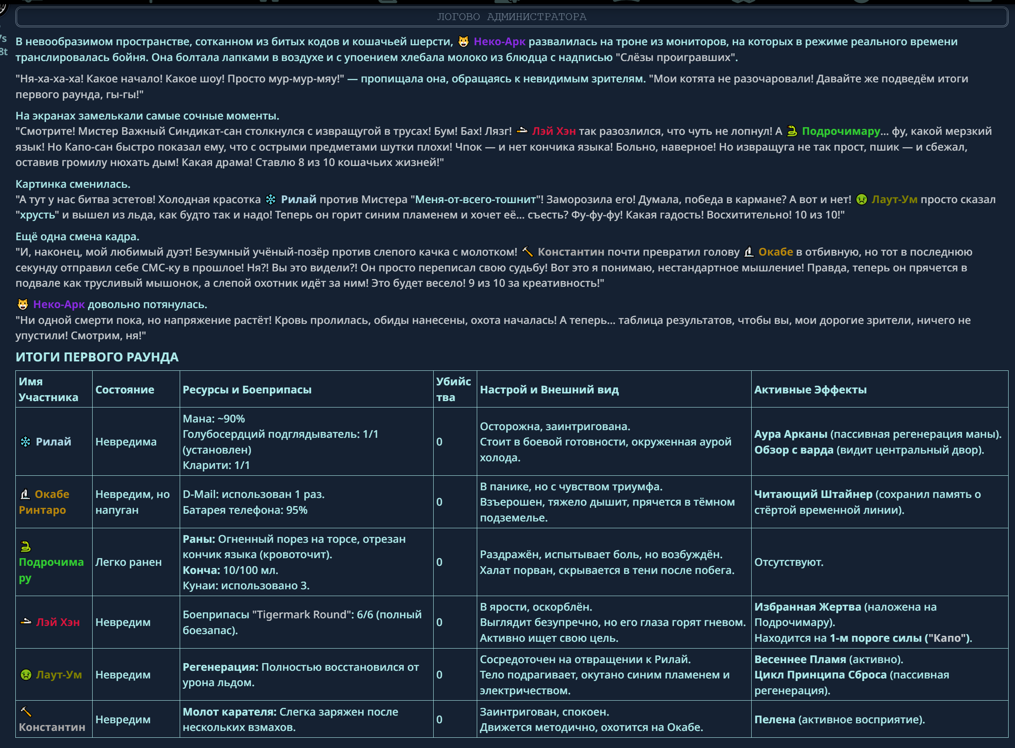Click the cat emoji beside 'Неко-Арк довольно потянулась'
Screen dimensions: 1015x748
coord(23,305)
